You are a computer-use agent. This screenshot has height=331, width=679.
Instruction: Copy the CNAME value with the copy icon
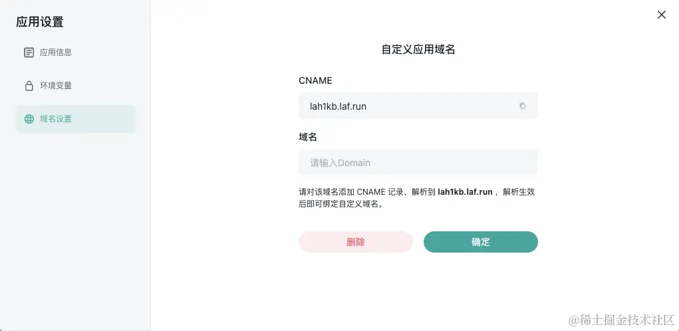coord(522,106)
